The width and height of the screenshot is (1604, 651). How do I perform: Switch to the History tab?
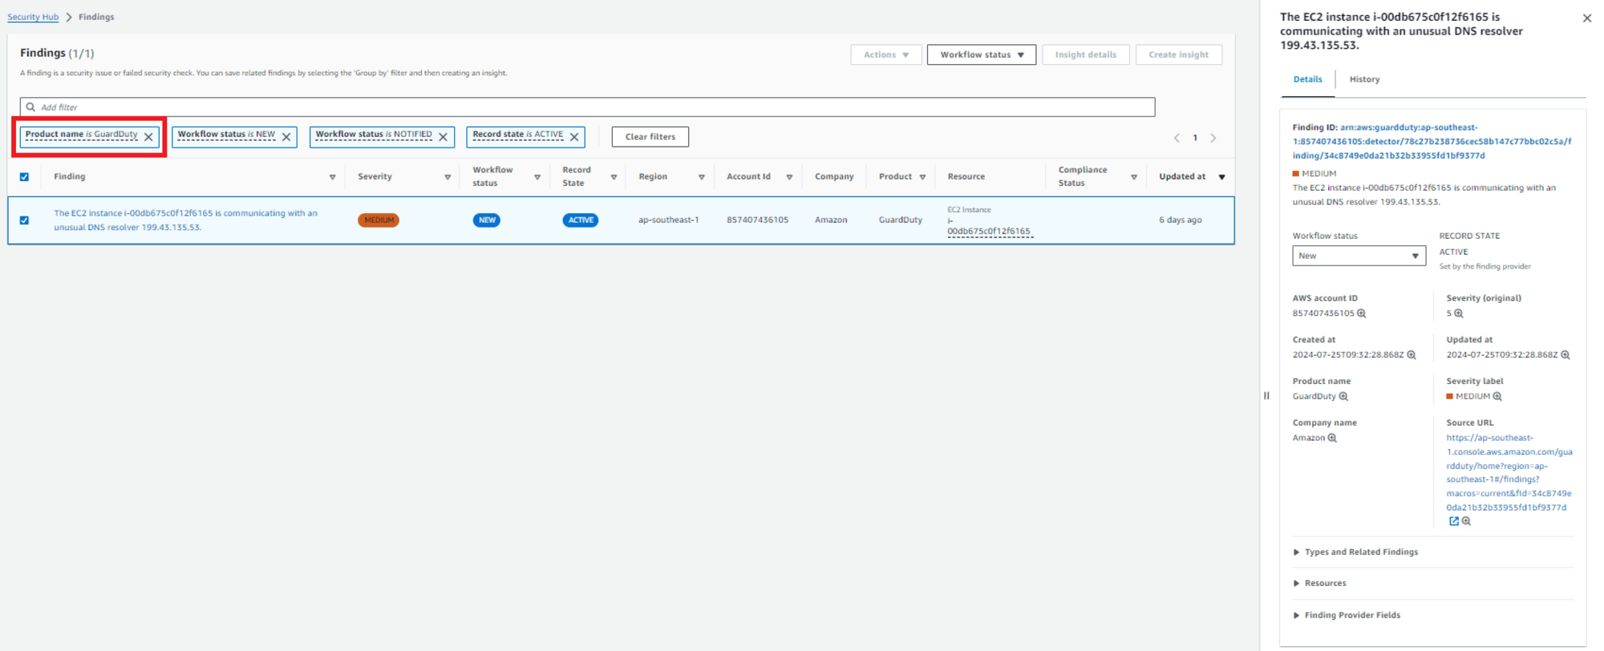click(x=1364, y=79)
